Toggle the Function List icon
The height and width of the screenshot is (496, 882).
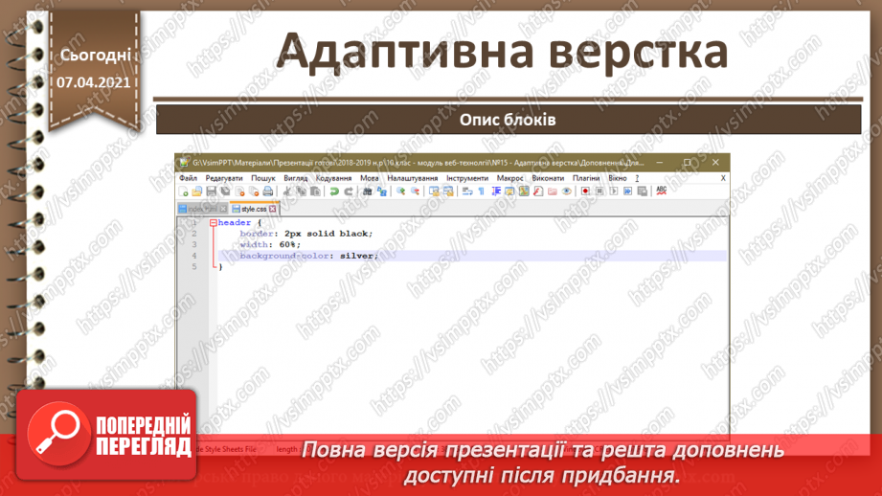click(538, 192)
